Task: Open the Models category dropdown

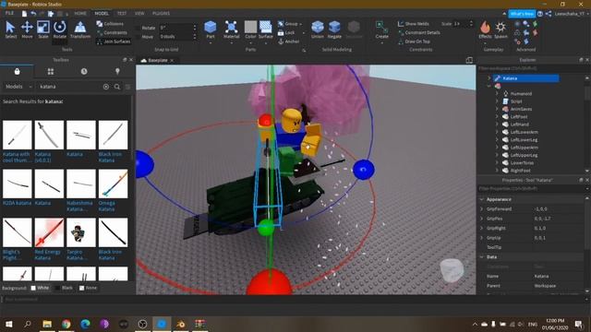Action: [18, 87]
